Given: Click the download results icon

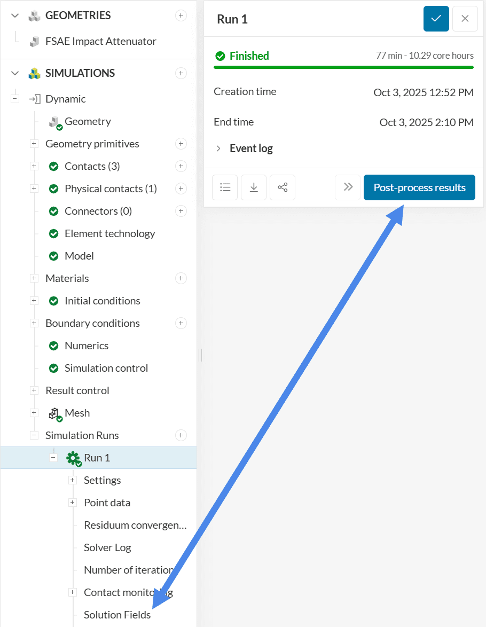Looking at the screenshot, I should click(254, 187).
